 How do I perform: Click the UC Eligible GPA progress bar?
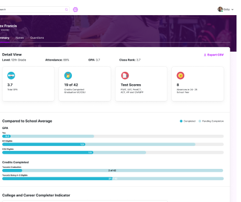pyautogui.click(x=113, y=144)
